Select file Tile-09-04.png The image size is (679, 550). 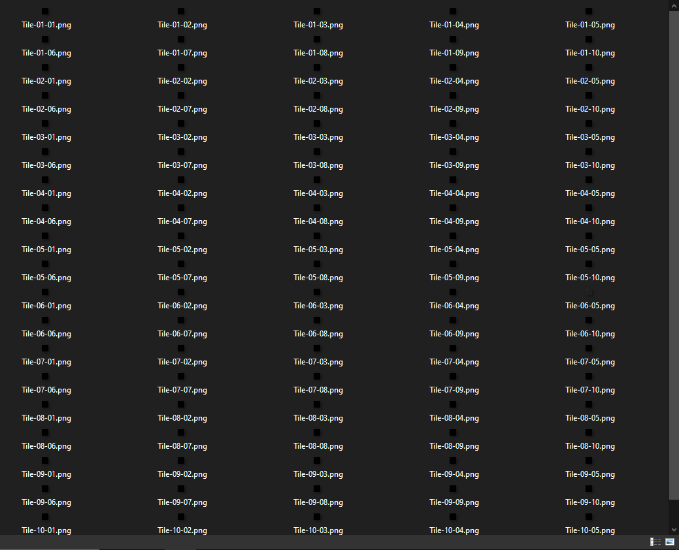[454, 475]
